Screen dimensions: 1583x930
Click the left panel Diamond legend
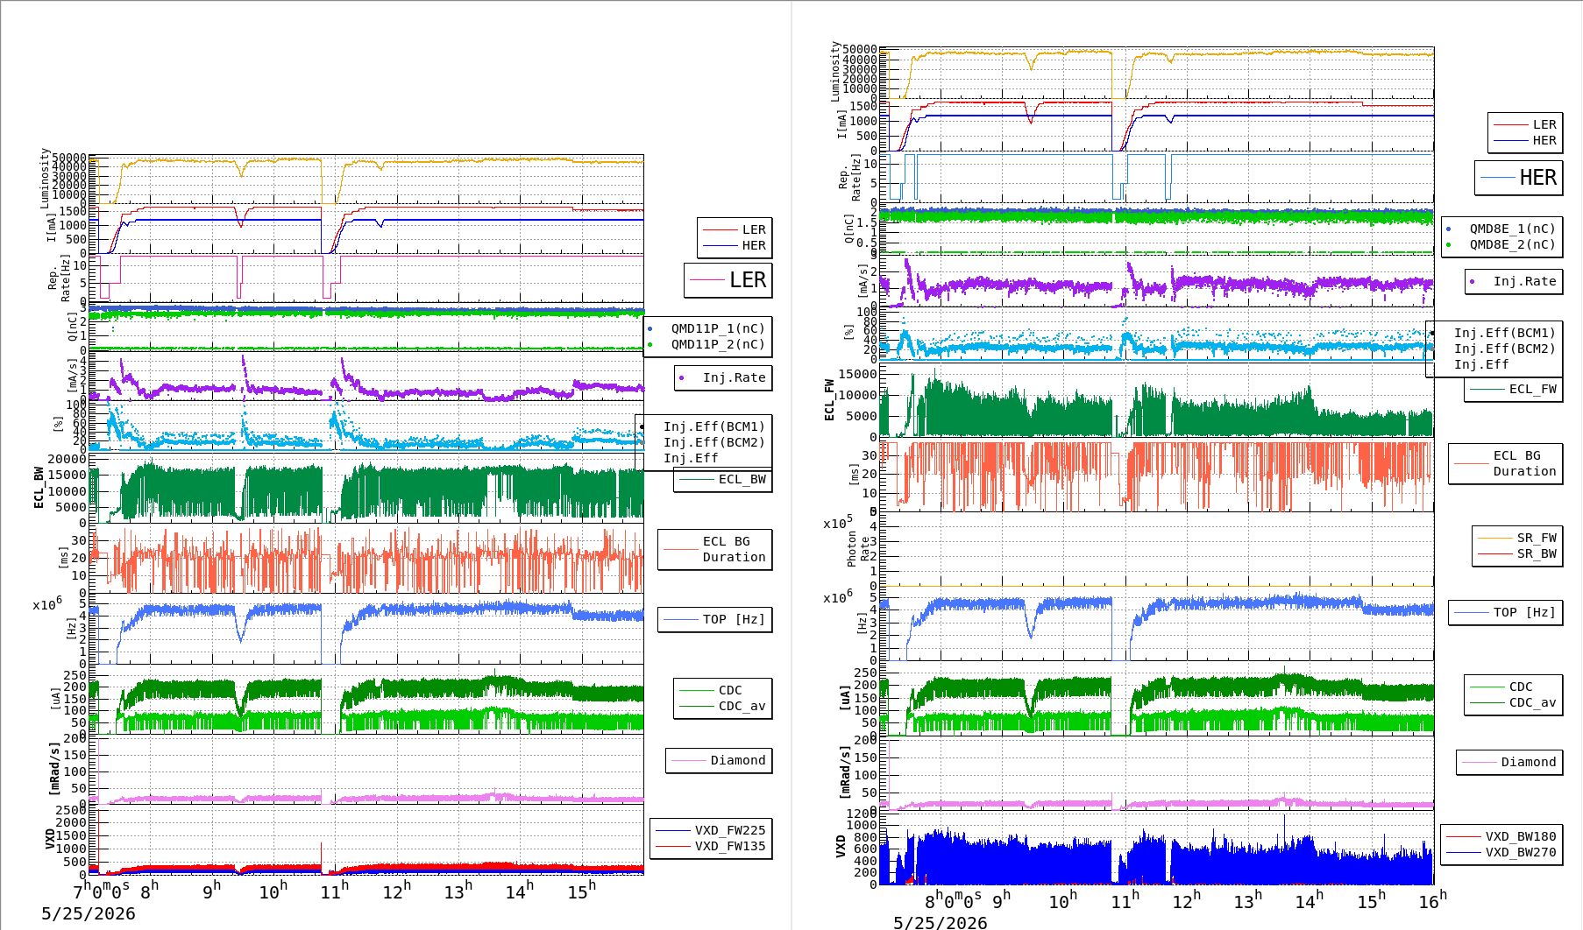(719, 760)
